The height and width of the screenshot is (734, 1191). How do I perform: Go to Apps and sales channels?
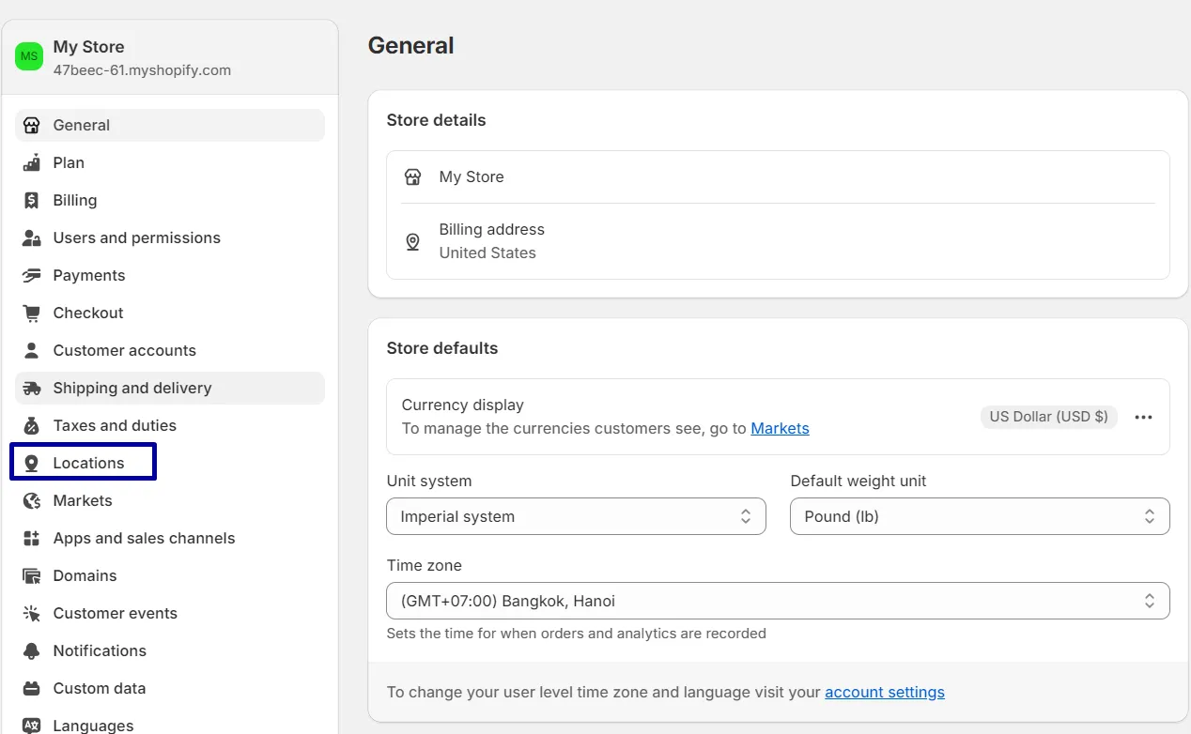click(x=170, y=538)
